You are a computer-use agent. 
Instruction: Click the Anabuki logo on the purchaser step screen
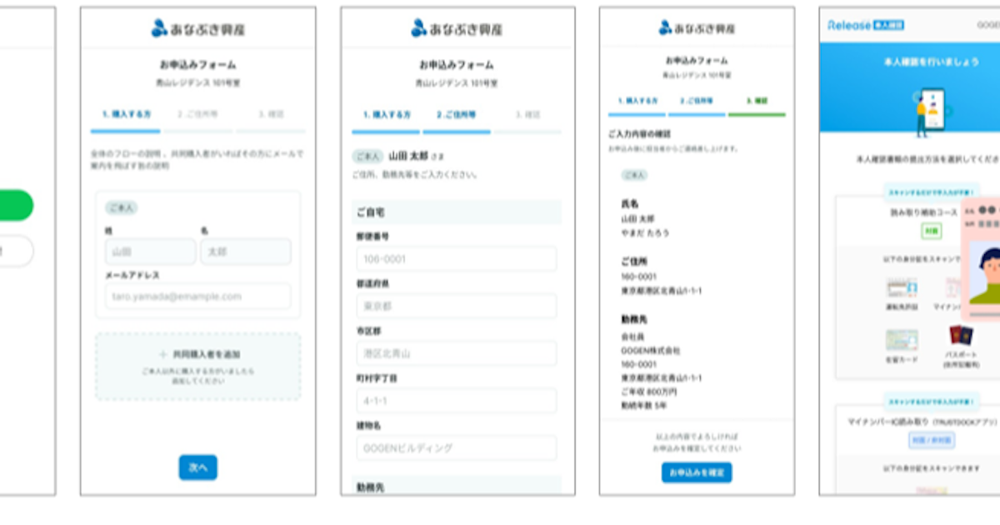tap(197, 28)
